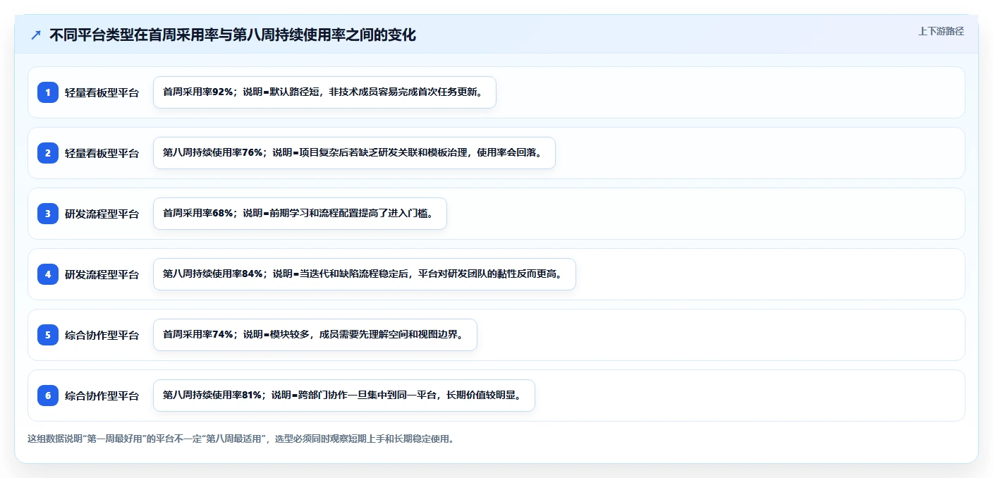Click the step number 6 badge
The width and height of the screenshot is (993, 478).
click(x=48, y=396)
